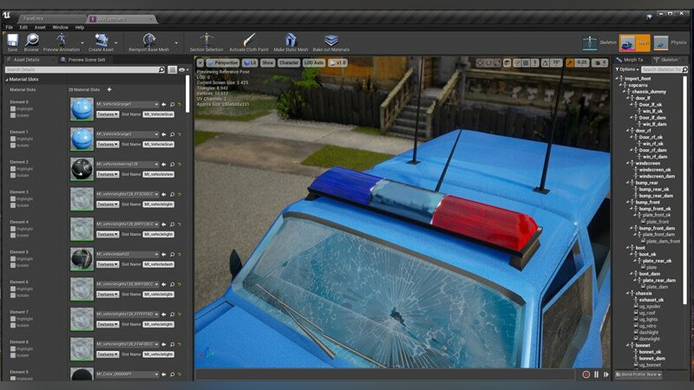Activate the Cloth Paint tool
Viewport: 694px width, 390px height.
[249, 40]
